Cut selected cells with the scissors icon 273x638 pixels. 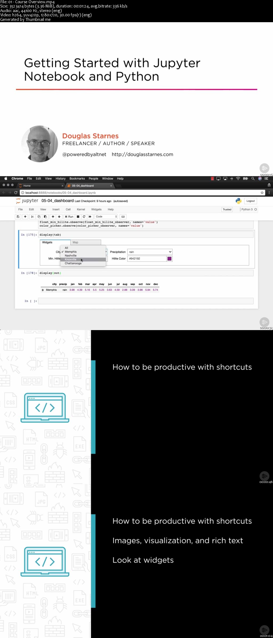[33, 216]
